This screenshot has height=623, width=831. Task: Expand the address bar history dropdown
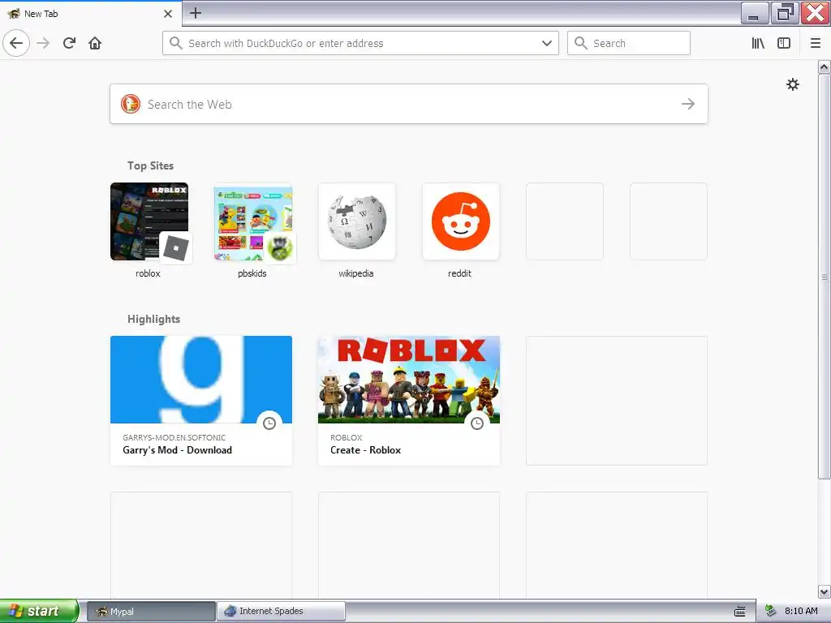547,43
